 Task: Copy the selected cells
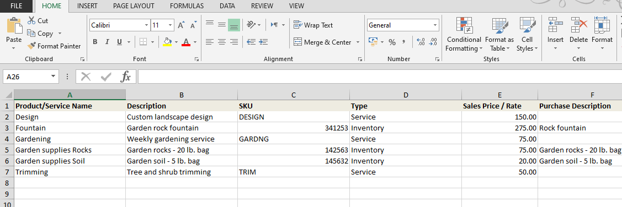[x=40, y=33]
